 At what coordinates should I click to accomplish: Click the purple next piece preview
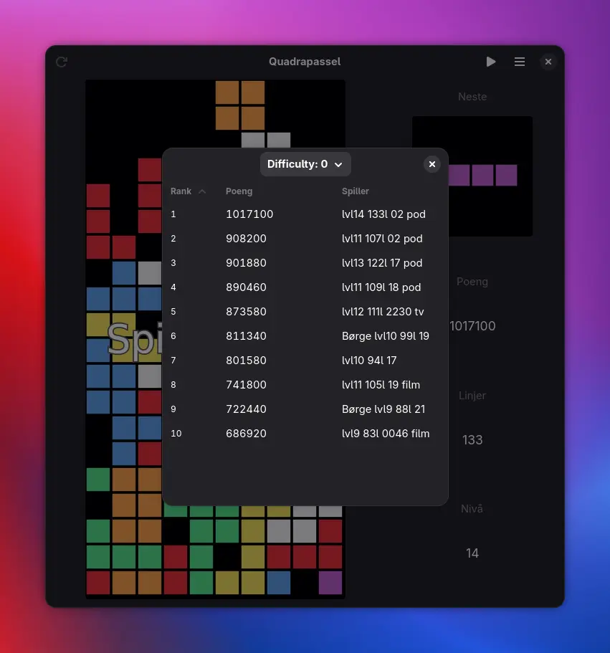pos(482,176)
